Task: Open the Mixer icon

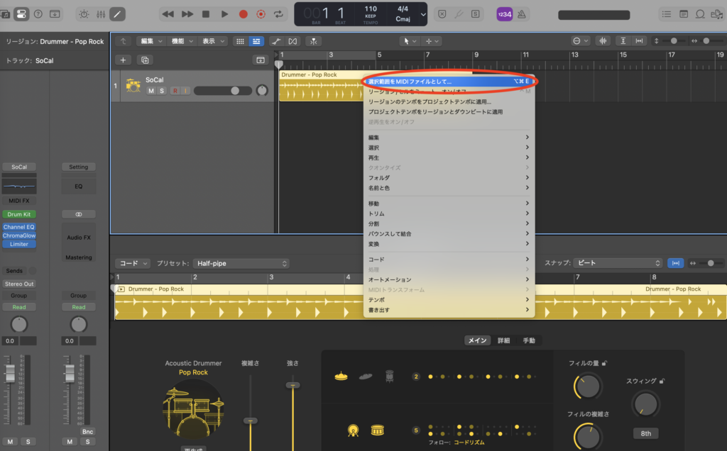Action: click(x=101, y=14)
